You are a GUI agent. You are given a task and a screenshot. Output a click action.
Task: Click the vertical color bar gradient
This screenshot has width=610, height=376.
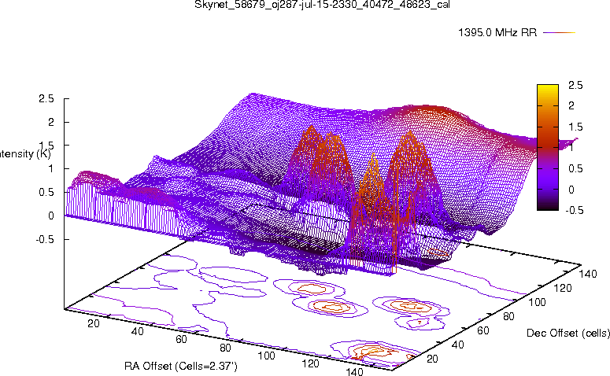tap(548, 147)
